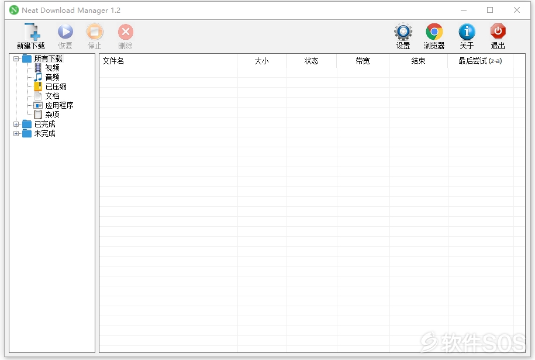535x360 pixels.
Task: Select the 视频 category label
Action: click(52, 68)
